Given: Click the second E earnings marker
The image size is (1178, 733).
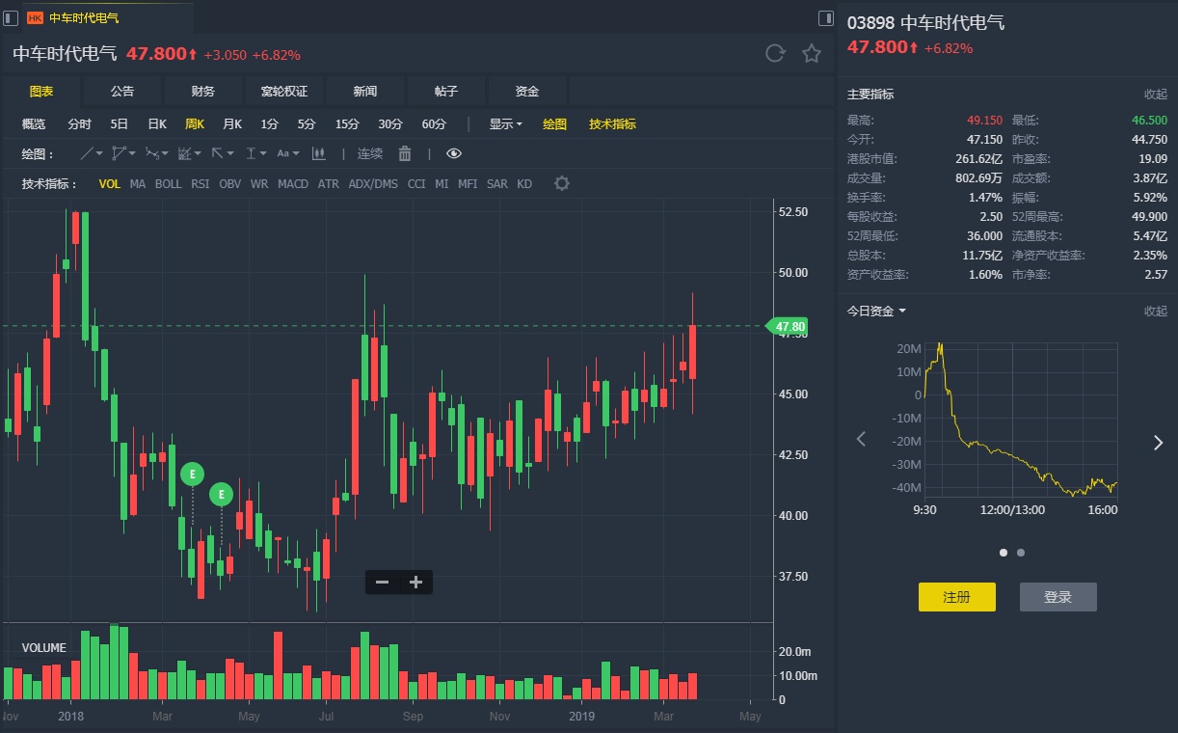Looking at the screenshot, I should 222,494.
